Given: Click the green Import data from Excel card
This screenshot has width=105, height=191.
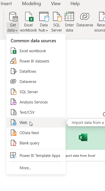Looking at the screenshot, I should pyautogui.click(x=85, y=143).
